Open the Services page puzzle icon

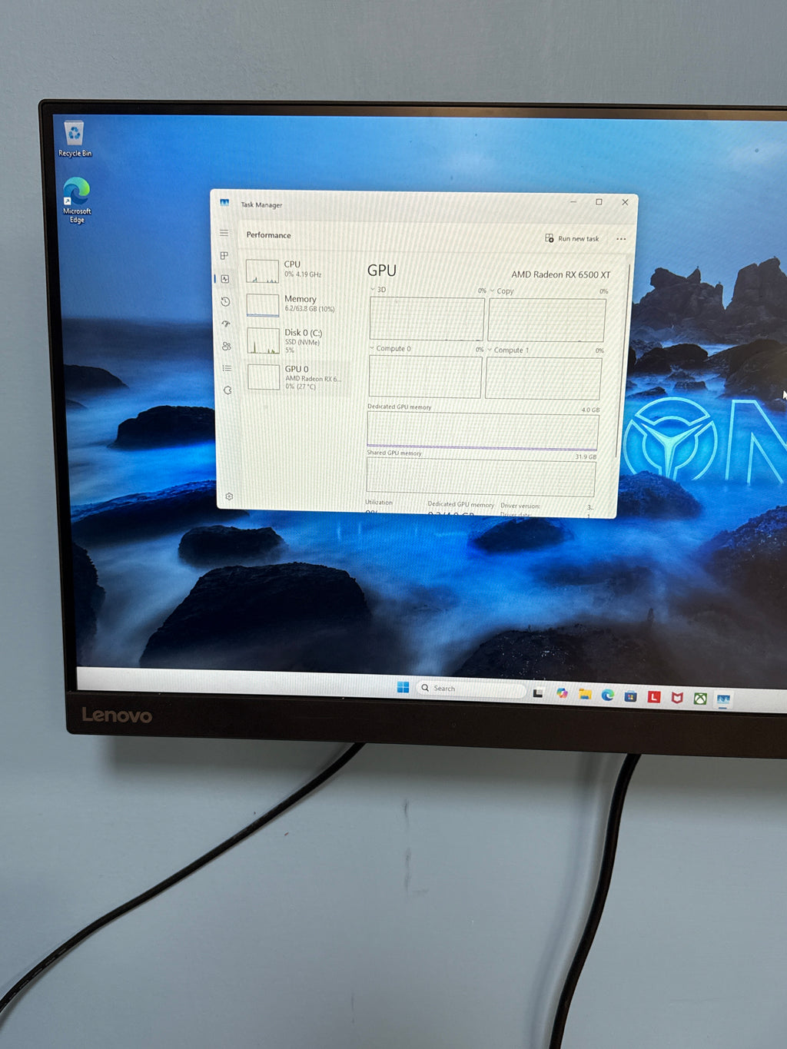click(227, 390)
